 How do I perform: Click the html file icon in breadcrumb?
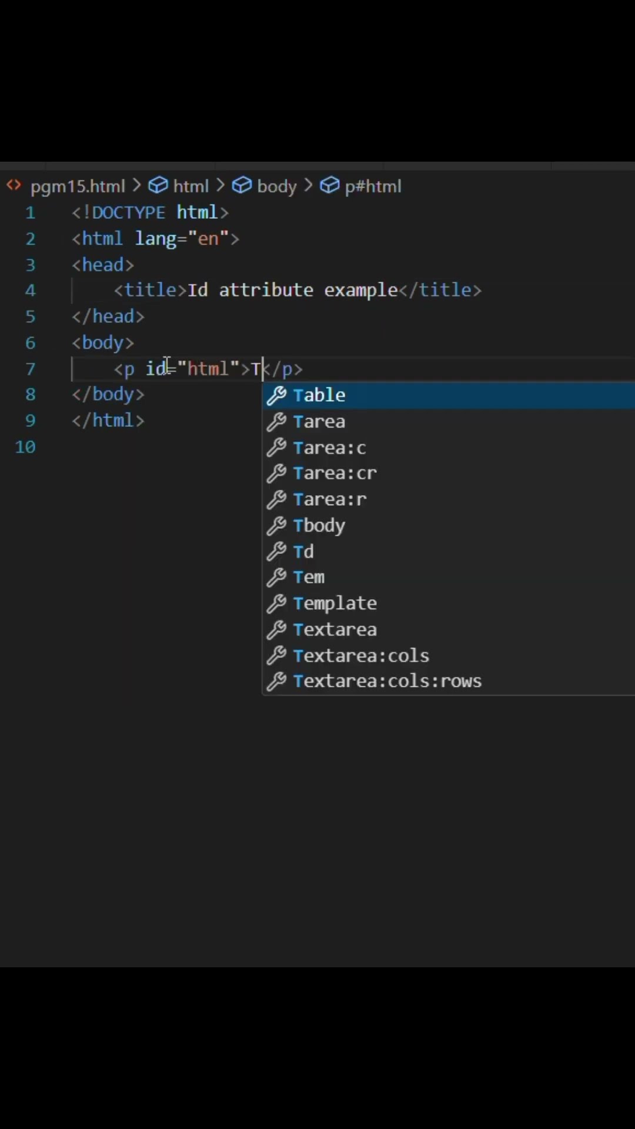point(14,186)
